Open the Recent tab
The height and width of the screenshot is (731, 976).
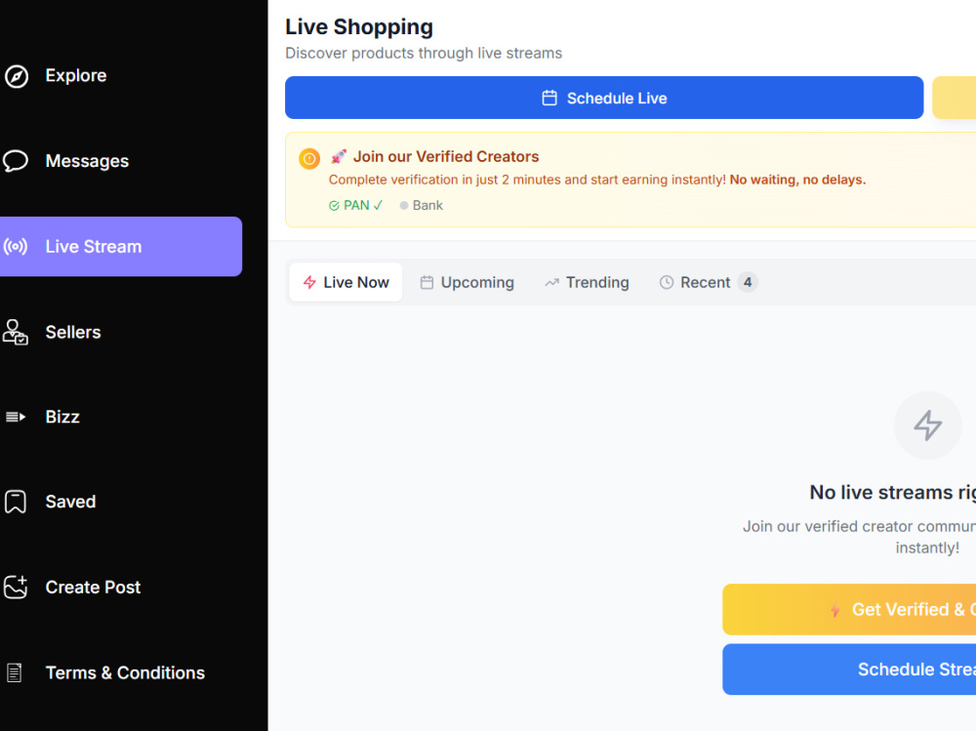coord(708,282)
